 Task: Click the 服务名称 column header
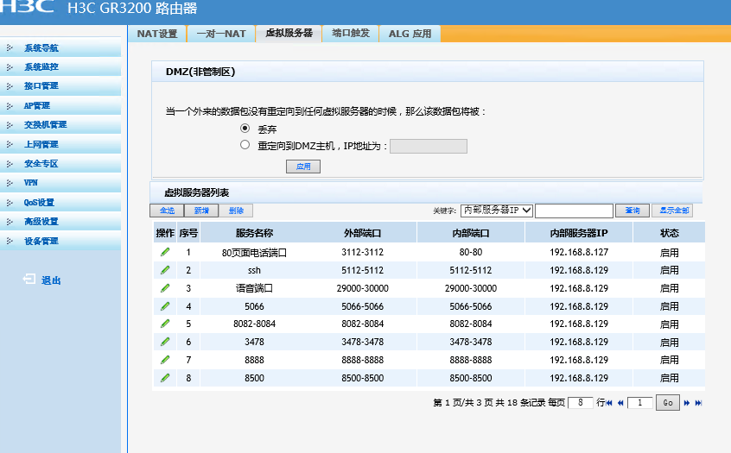(254, 233)
